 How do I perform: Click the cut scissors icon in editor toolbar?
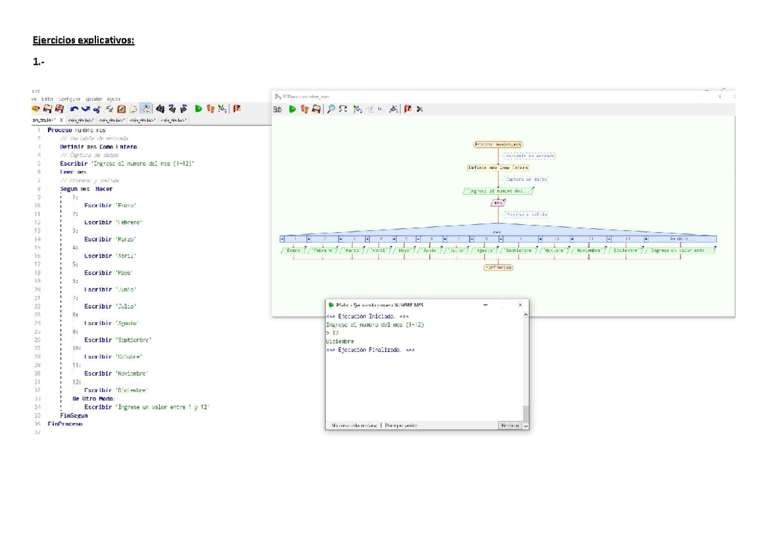point(97,110)
